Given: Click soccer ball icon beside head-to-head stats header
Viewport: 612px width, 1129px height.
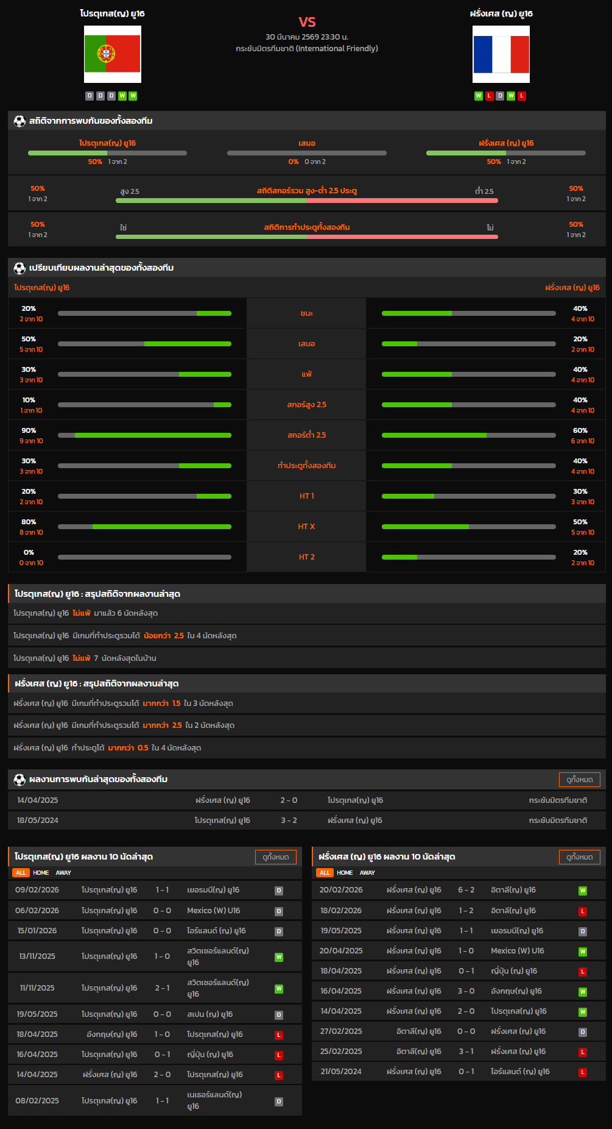Looking at the screenshot, I should (x=19, y=121).
